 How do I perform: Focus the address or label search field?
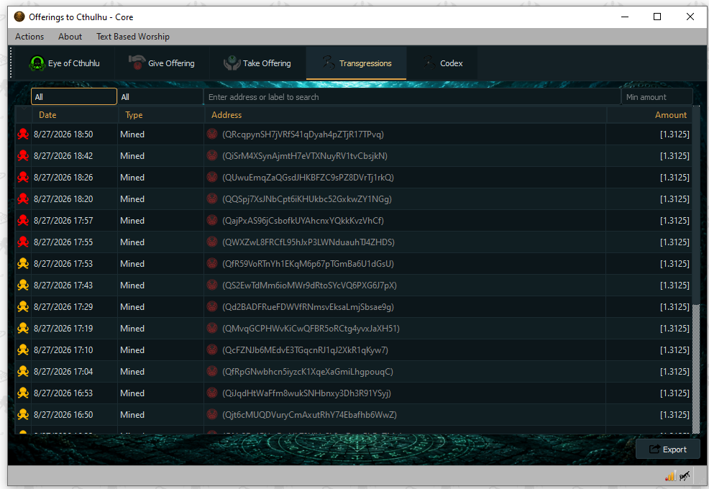(412, 97)
